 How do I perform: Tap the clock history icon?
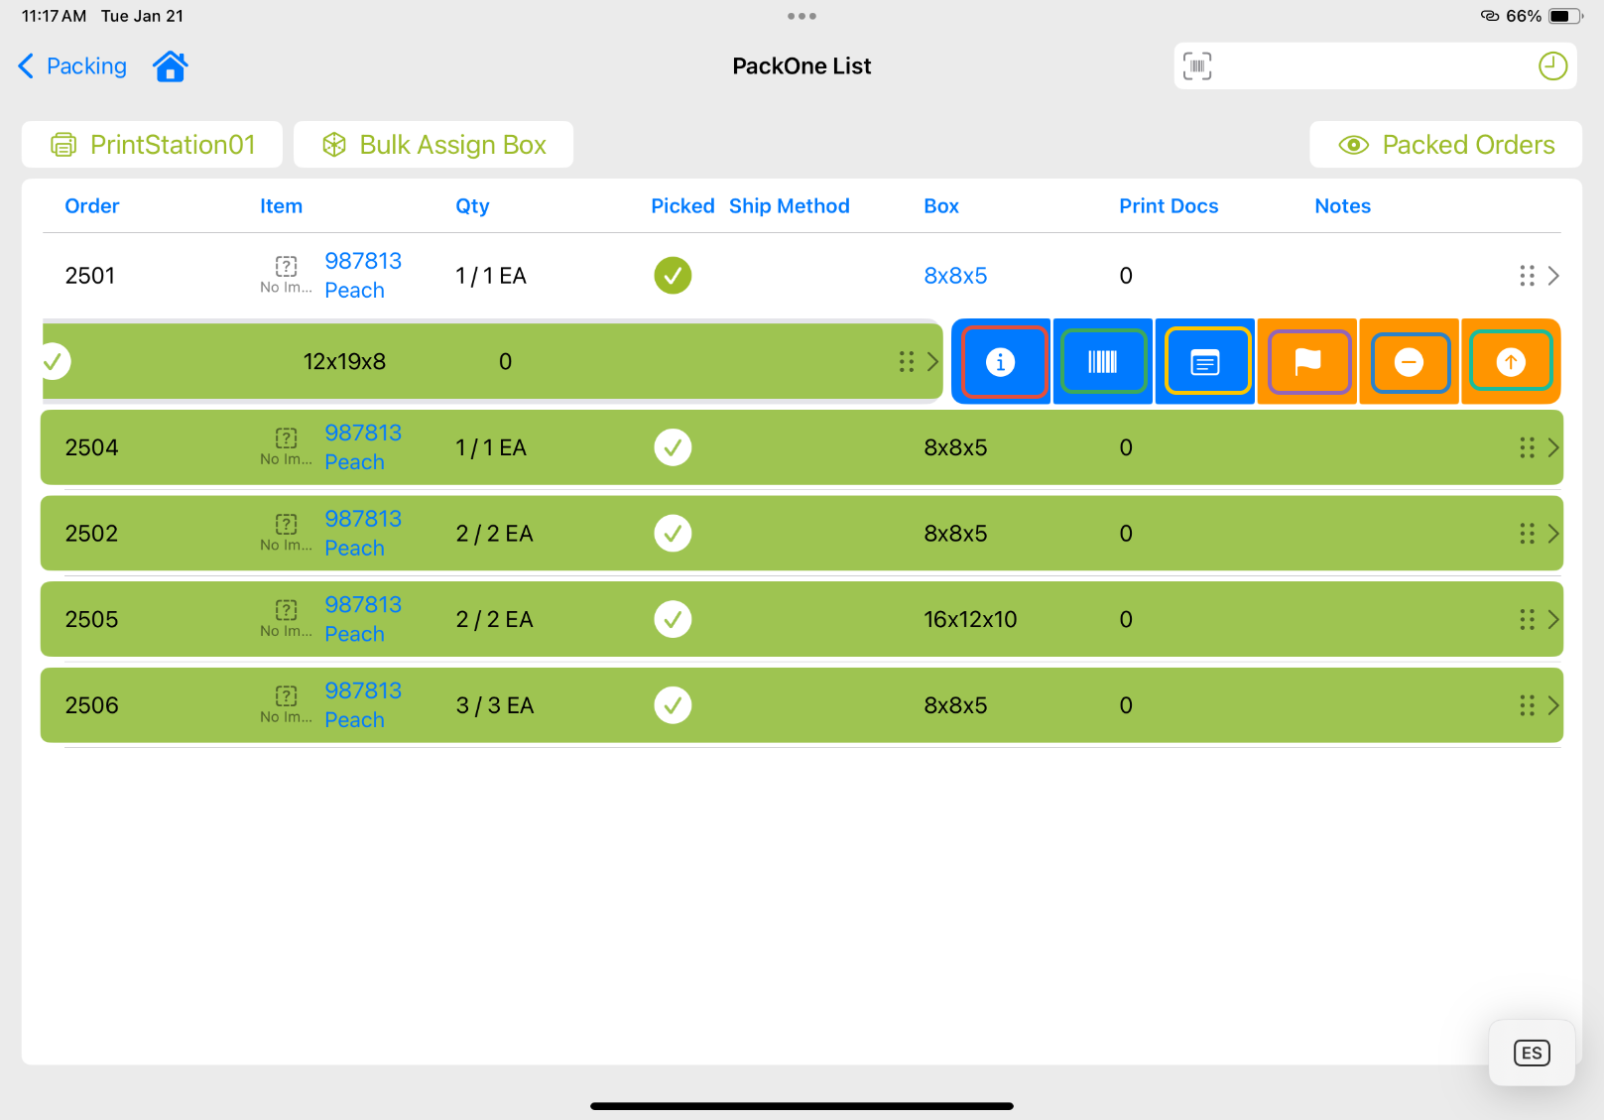click(x=1551, y=66)
